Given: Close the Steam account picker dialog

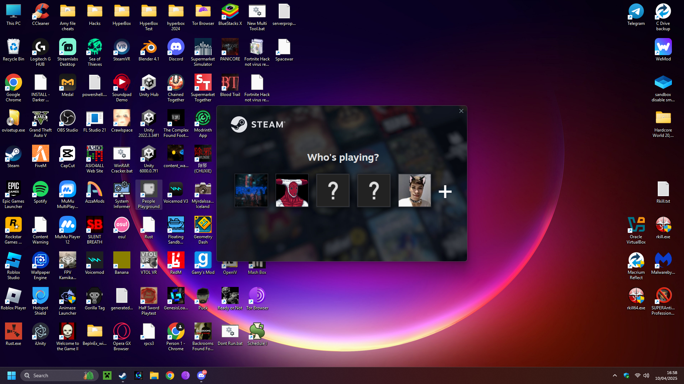Looking at the screenshot, I should [461, 111].
